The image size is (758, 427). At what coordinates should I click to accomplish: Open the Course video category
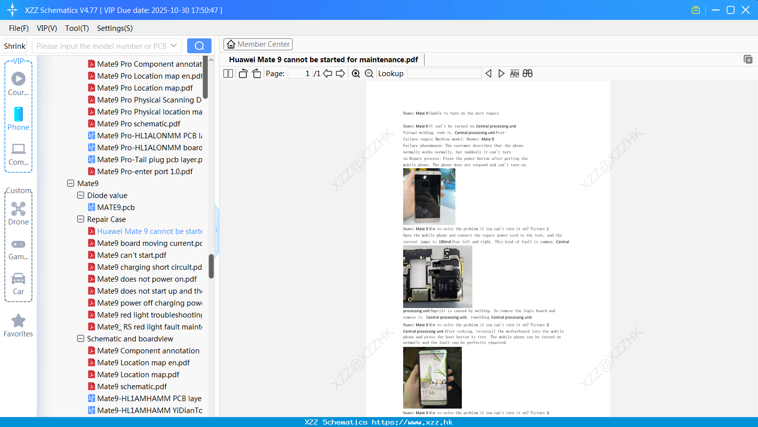tap(18, 84)
